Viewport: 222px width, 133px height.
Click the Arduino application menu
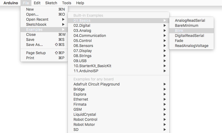click(x=11, y=3)
